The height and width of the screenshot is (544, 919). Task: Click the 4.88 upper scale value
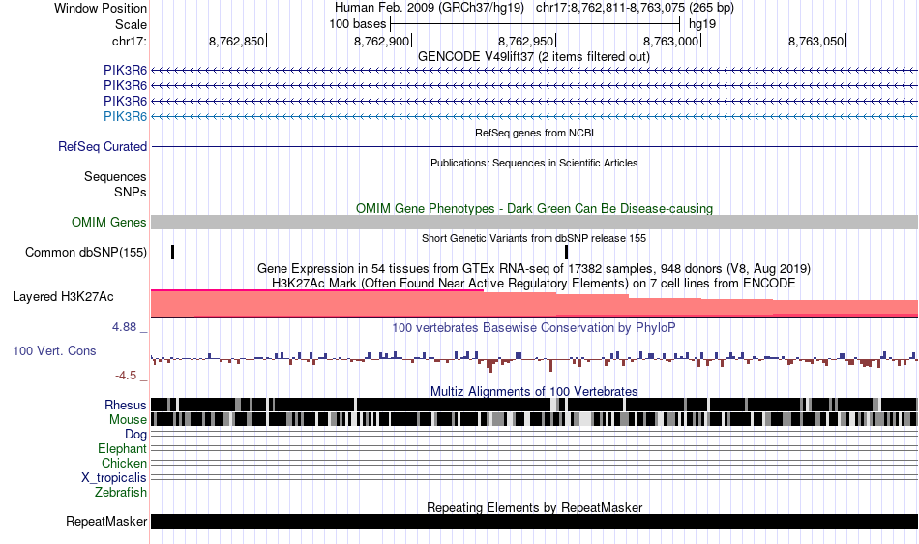pos(124,327)
